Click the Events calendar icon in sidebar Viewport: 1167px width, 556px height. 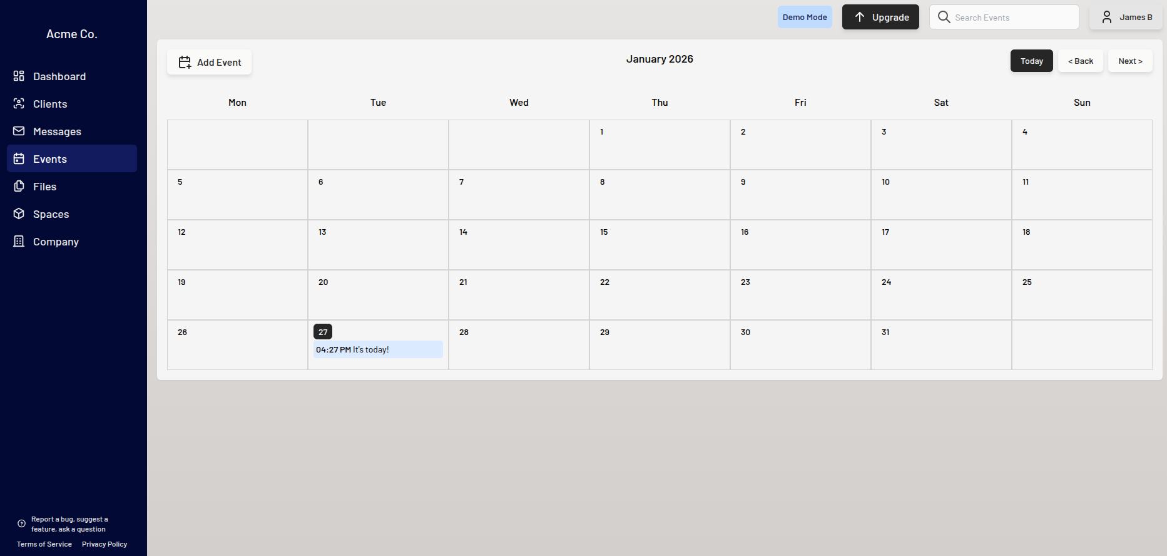point(19,158)
